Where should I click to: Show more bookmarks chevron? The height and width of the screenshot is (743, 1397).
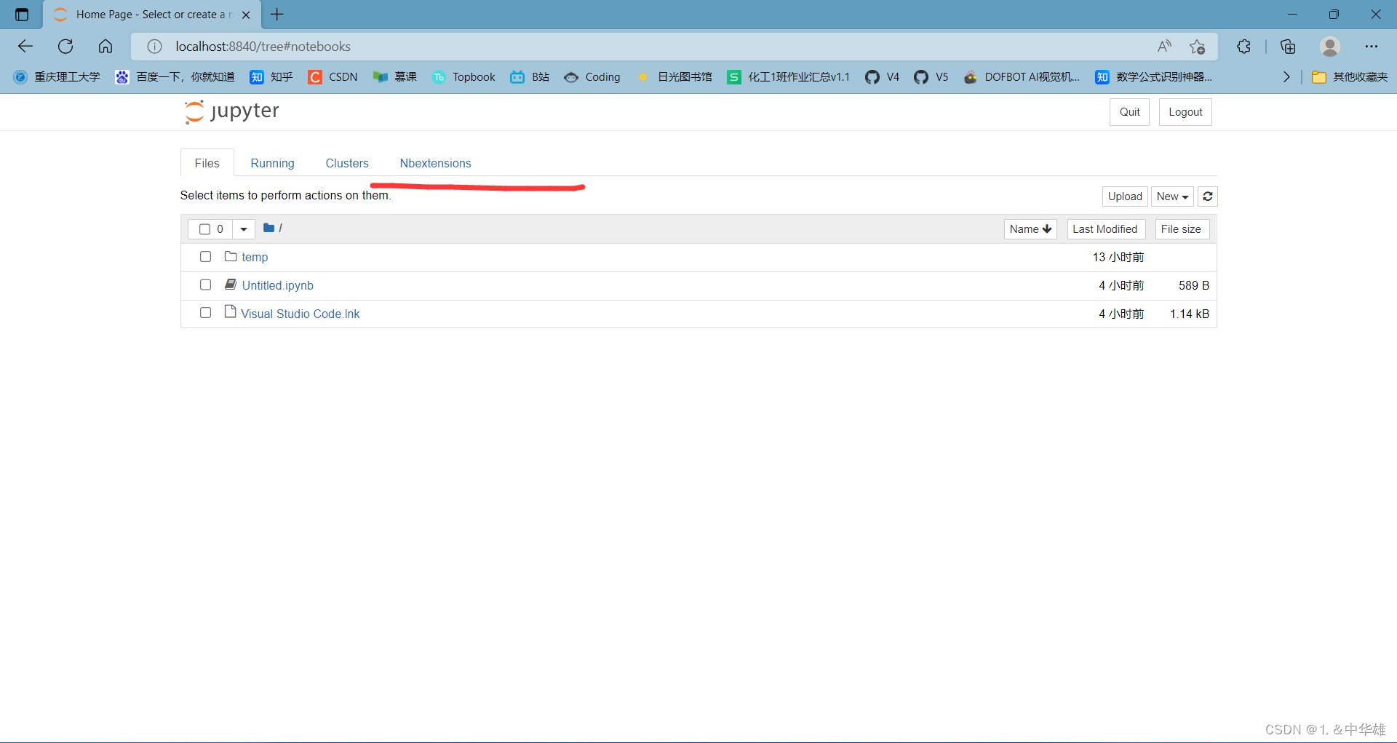[x=1286, y=77]
